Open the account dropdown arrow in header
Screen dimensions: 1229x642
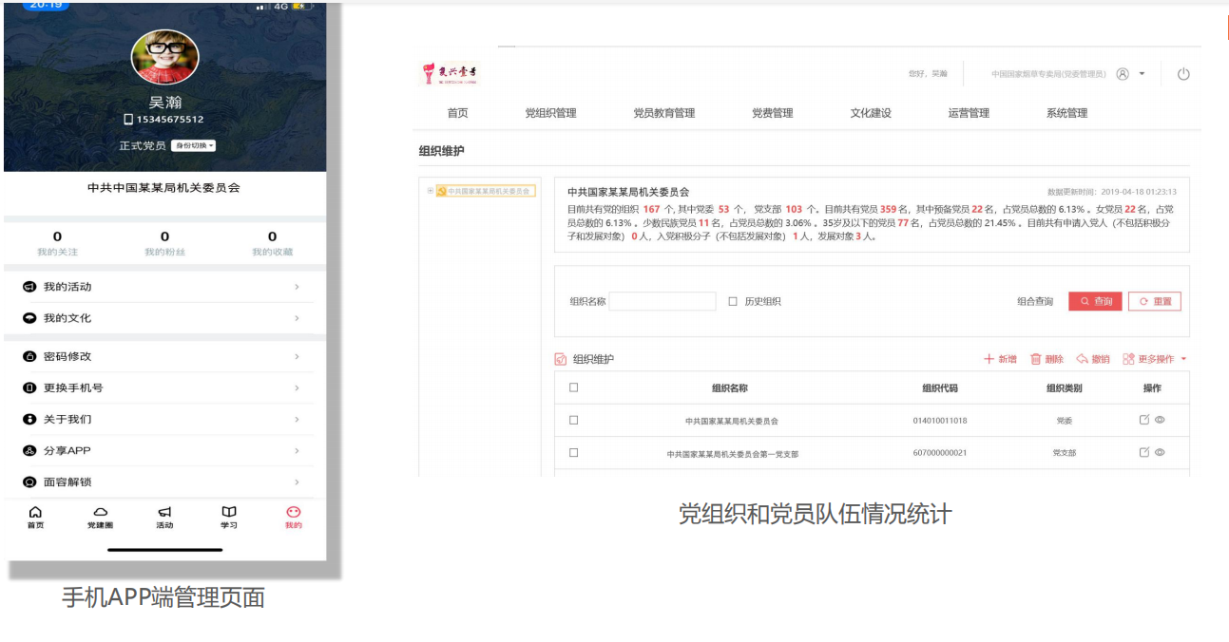[x=1143, y=74]
